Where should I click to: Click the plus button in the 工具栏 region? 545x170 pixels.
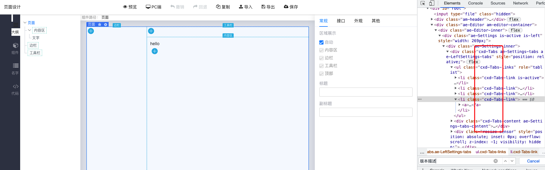coord(151,31)
